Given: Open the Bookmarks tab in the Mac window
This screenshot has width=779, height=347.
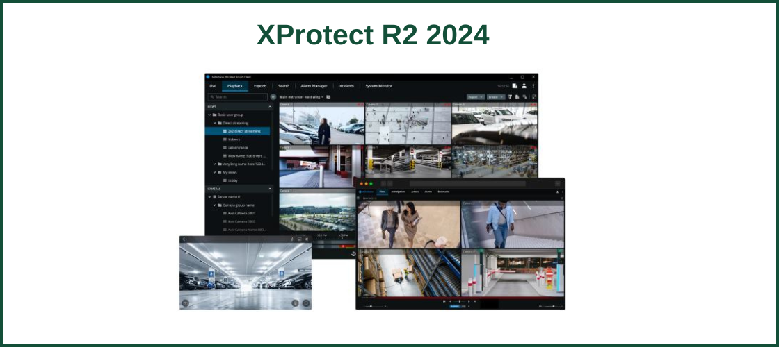Looking at the screenshot, I should 444,192.
